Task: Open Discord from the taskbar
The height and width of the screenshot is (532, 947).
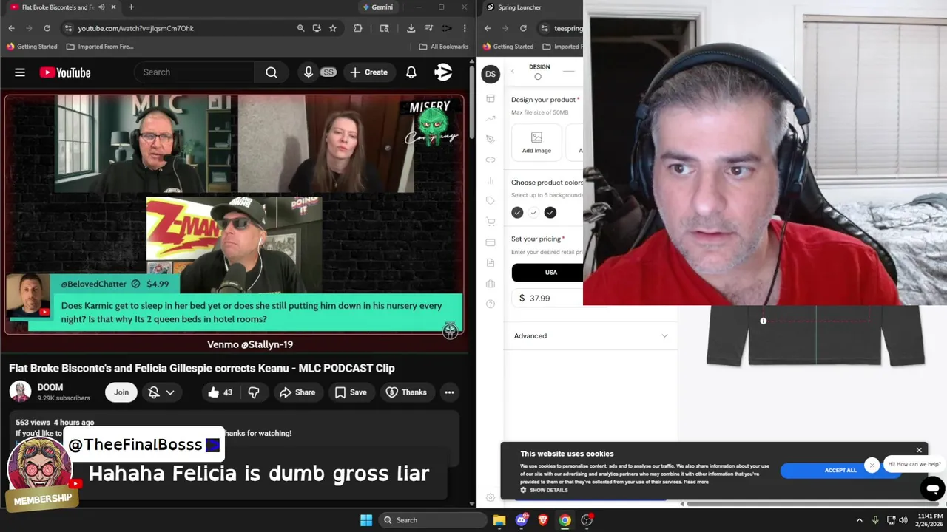Action: click(x=522, y=520)
